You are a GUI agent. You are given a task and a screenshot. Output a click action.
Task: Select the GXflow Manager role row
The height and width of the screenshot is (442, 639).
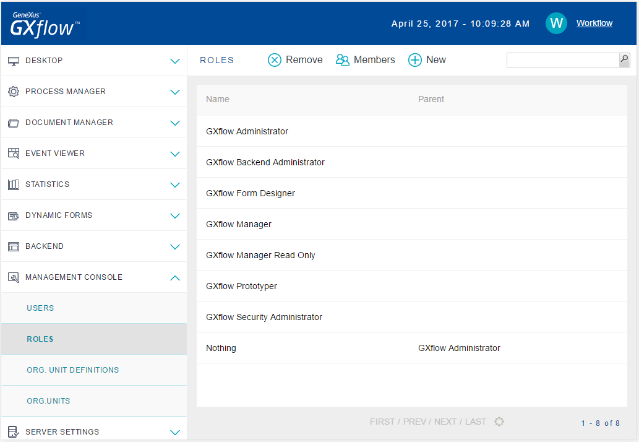tap(411, 224)
